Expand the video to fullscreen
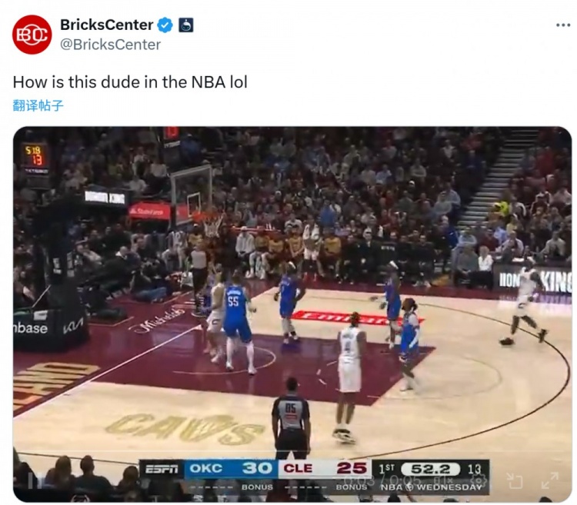This screenshot has width=577, height=505. pos(550,480)
